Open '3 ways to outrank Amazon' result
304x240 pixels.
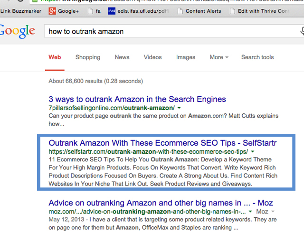coord(137,99)
